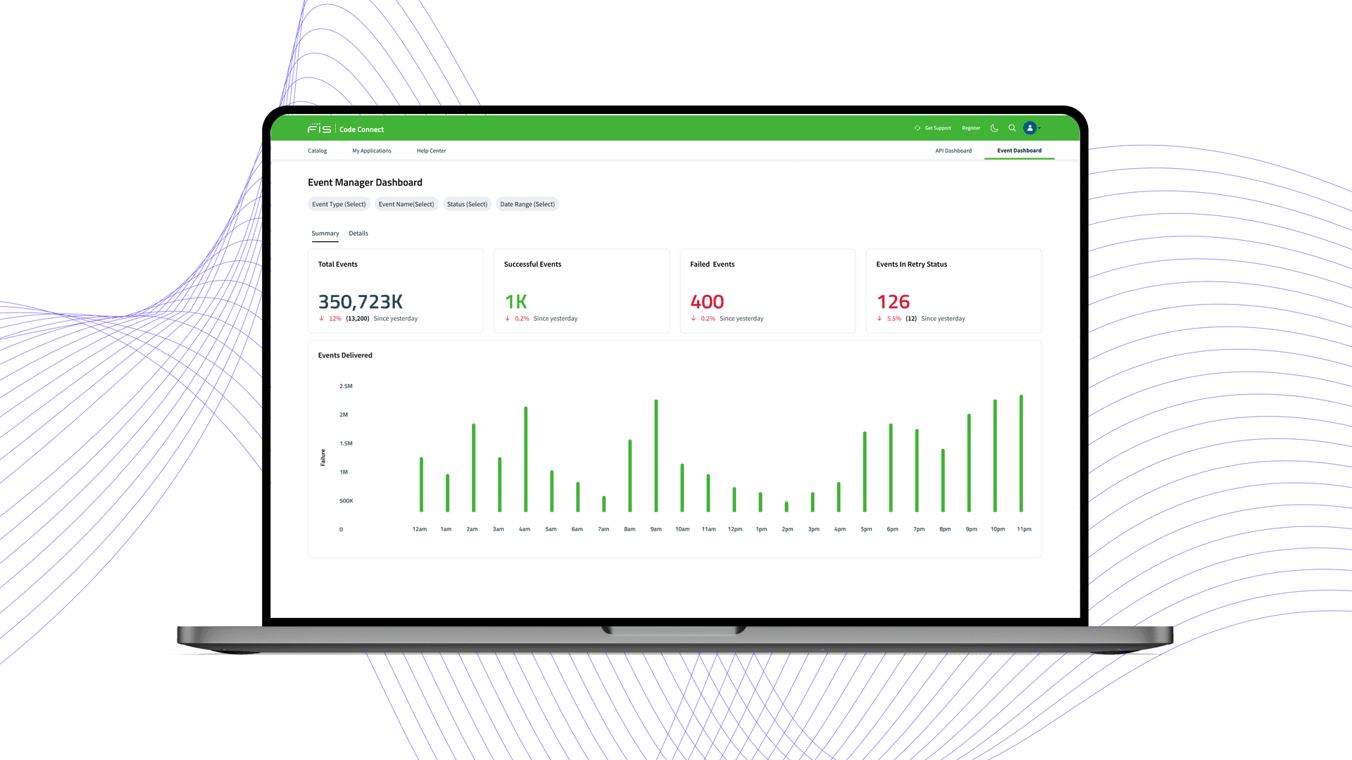Open search via the magnifier icon
Viewport: 1352px width, 760px height.
(1012, 128)
